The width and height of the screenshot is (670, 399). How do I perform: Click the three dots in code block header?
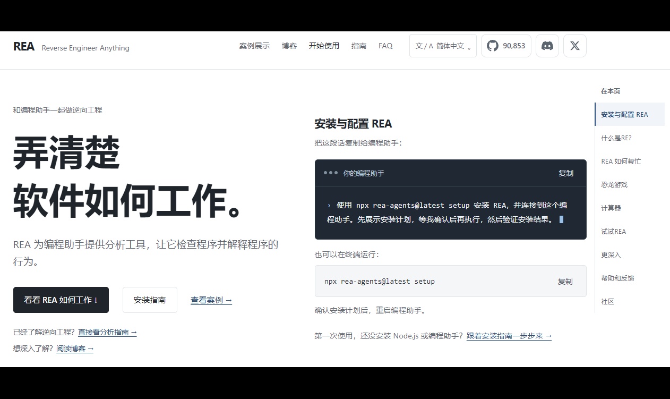(x=331, y=173)
